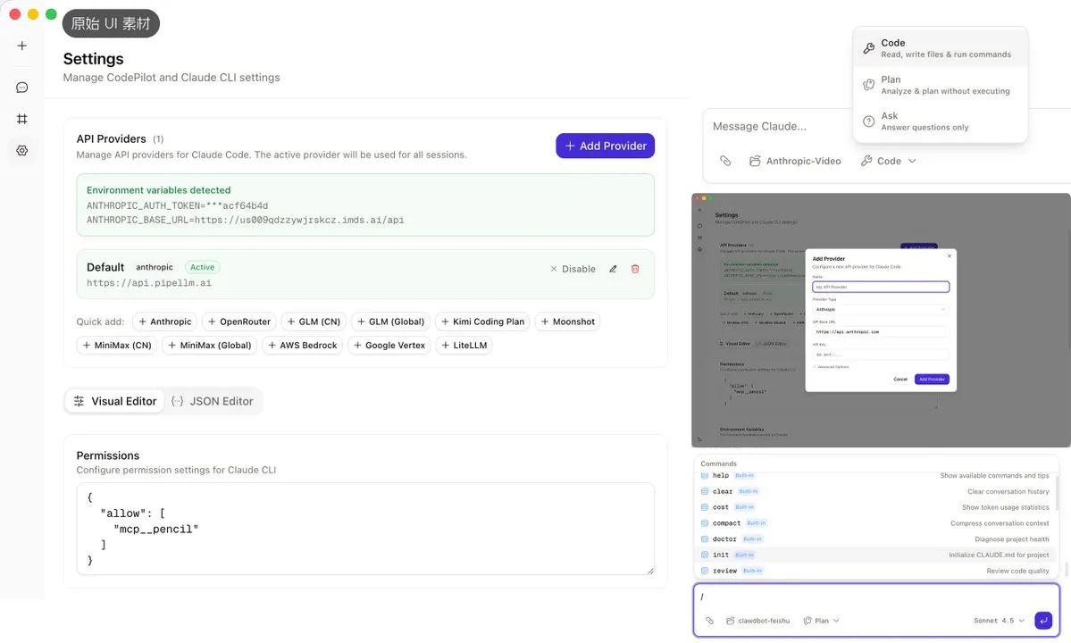Viewport: 1071px width, 643px height.
Task: Click the Add Provider button
Action: point(605,146)
